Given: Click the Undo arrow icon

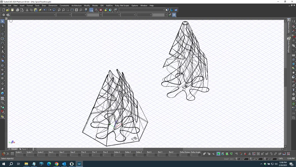Looking at the screenshot, I should click(45, 10).
